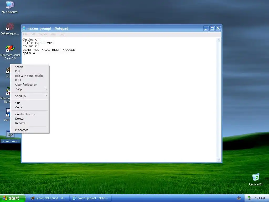Open Notepad Edit menu
This screenshot has height=202, width=269.
33,34
